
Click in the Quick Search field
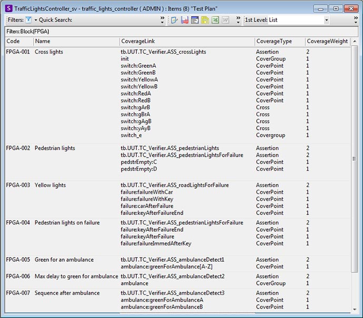pyautogui.click(x=116, y=20)
